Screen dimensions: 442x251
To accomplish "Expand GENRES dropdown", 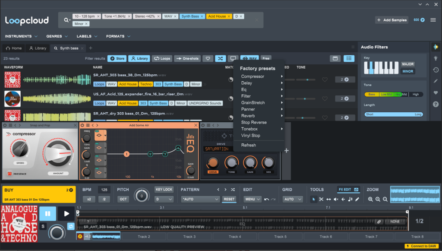I will tap(57, 36).
